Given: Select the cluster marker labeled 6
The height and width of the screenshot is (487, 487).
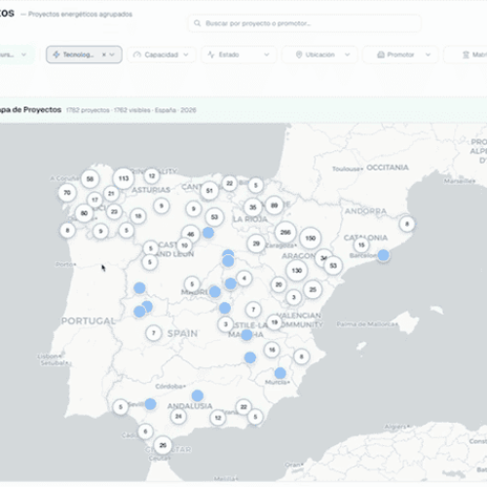Looking at the screenshot, I should pyautogui.click(x=145, y=431).
